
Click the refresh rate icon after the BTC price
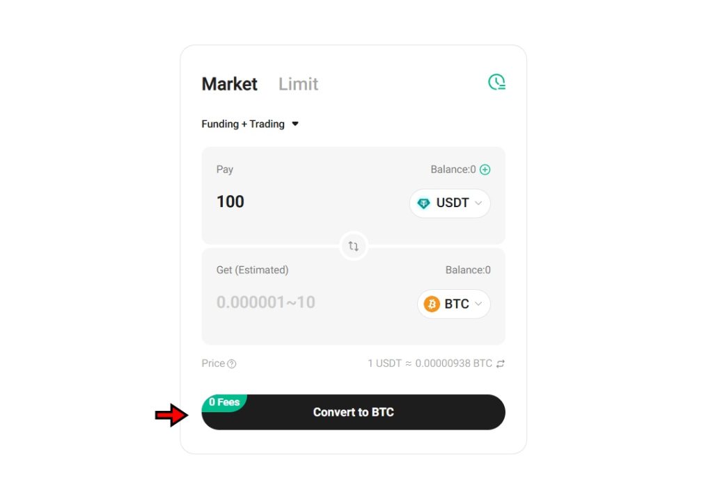(501, 363)
